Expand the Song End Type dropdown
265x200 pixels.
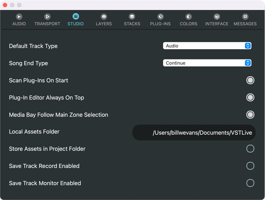coord(207,63)
